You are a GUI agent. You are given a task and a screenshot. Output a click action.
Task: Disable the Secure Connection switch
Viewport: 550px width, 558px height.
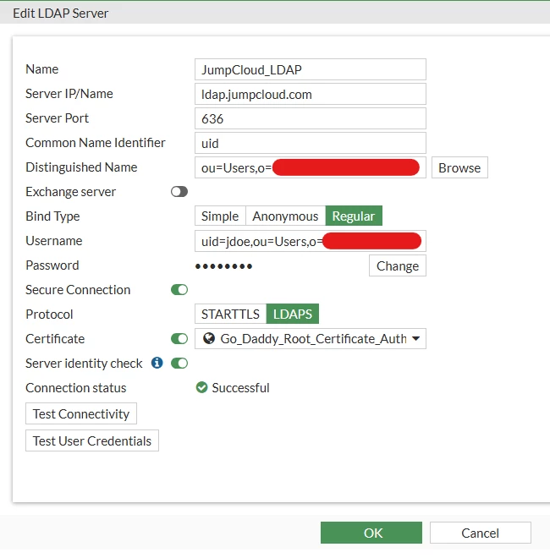179,290
